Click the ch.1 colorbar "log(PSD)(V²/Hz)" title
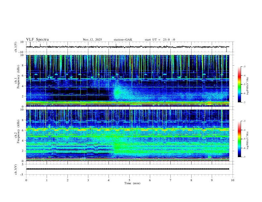Screen dimensions: 262x202 tap(248, 86)
